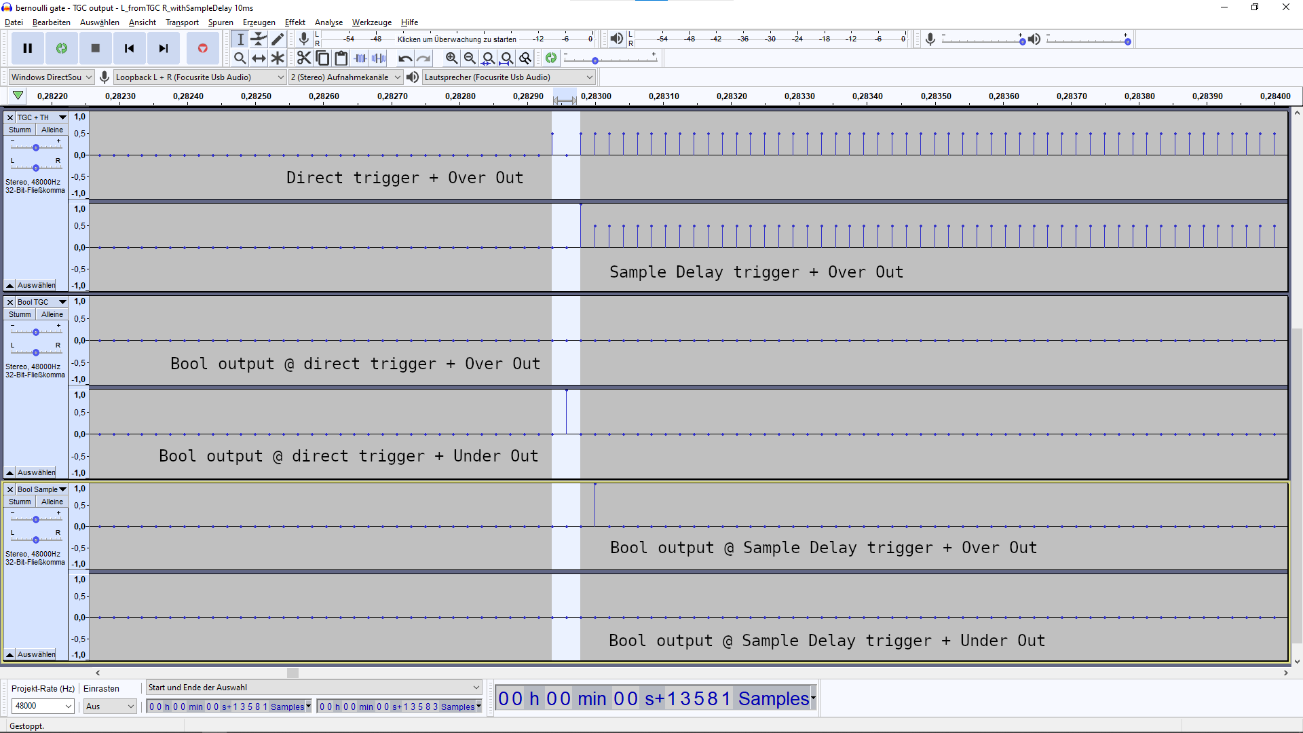
Task: Fit the whole project in window
Action: 507,58
